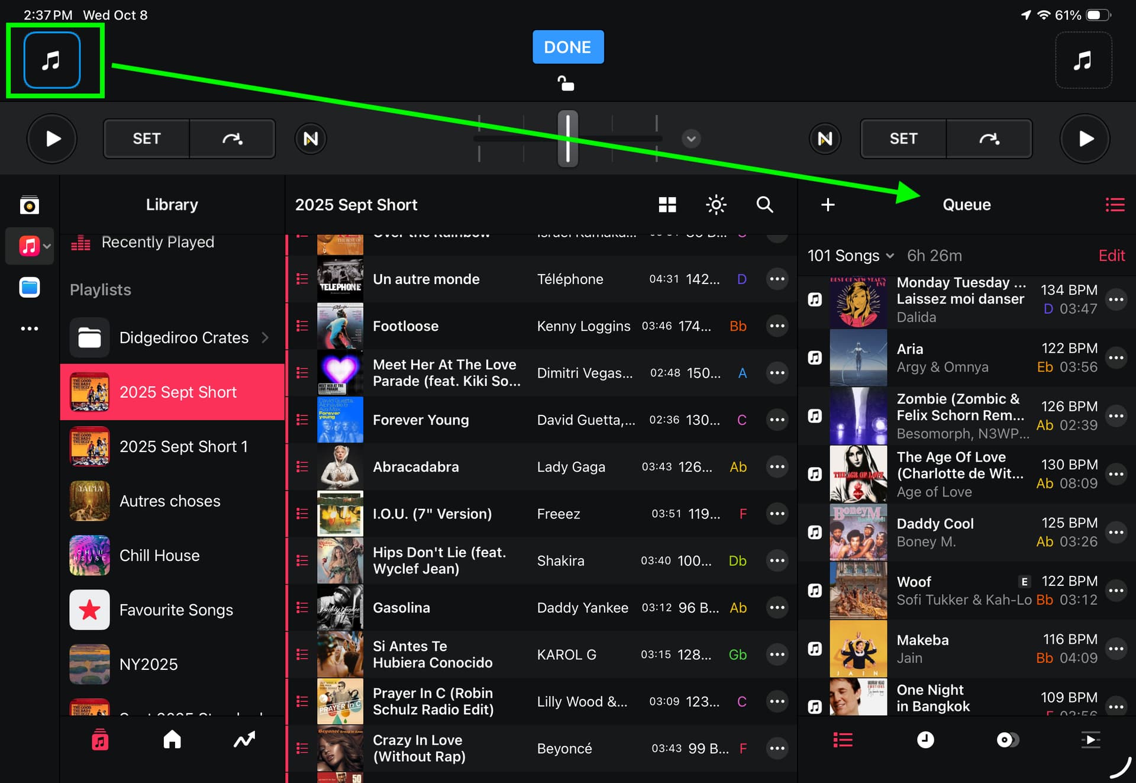Tap the left deck Neural Mix button
The image size is (1136, 783).
click(311, 138)
